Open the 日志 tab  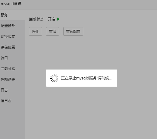click(x=13, y=90)
